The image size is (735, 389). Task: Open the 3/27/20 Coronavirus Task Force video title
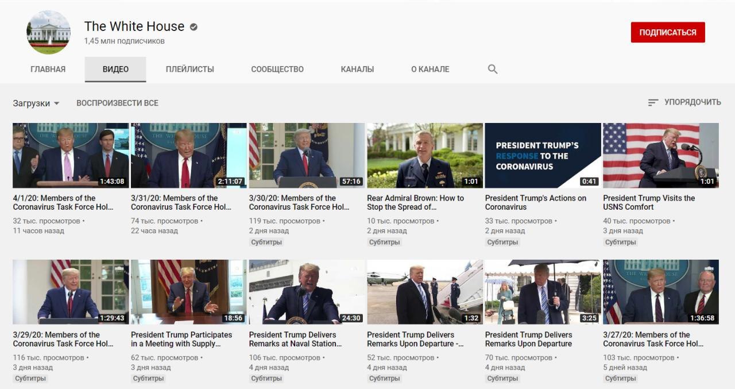tap(653, 339)
